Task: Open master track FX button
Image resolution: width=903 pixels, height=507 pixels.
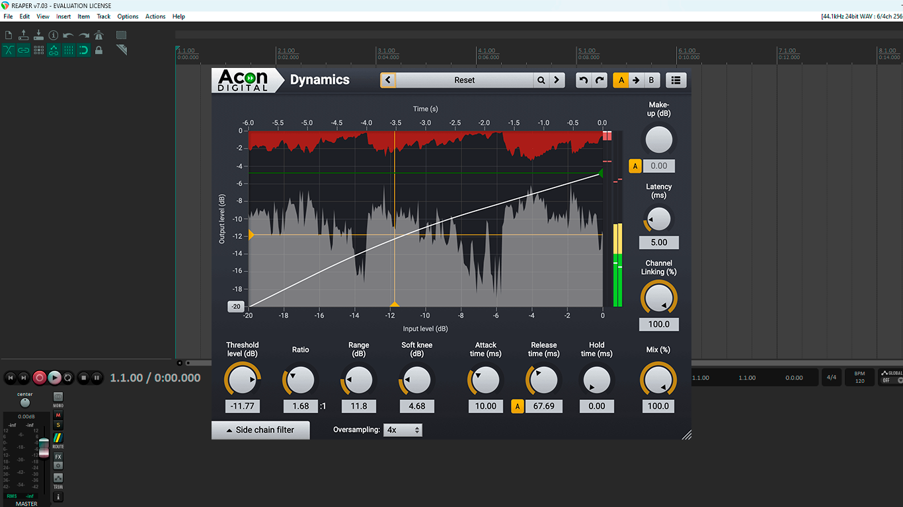Action: [x=58, y=457]
